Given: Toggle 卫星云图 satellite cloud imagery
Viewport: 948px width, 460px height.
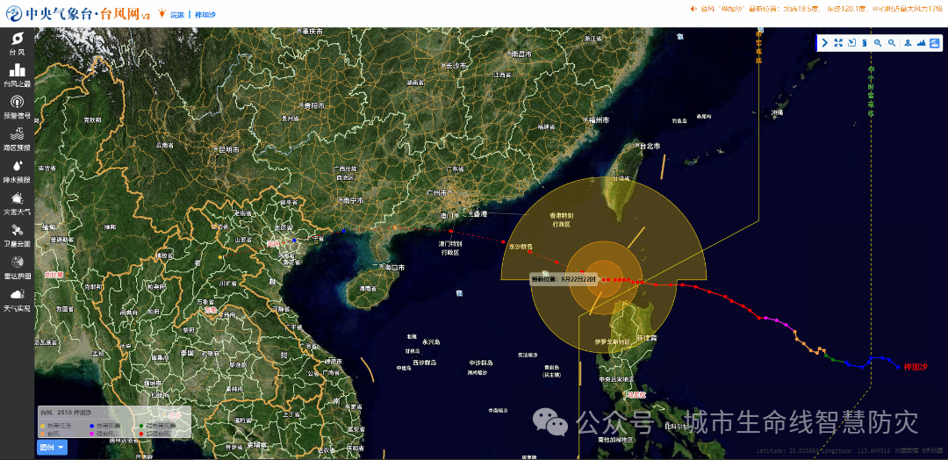Looking at the screenshot, I should (x=17, y=235).
